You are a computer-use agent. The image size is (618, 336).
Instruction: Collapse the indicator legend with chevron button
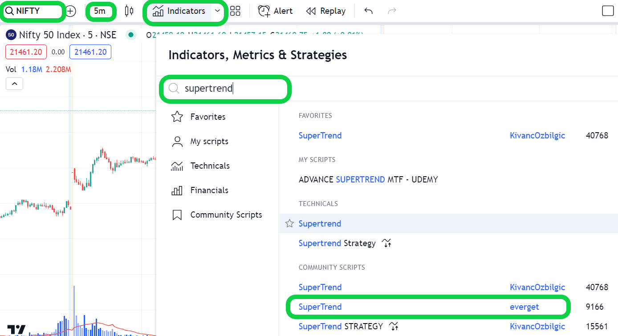14,84
